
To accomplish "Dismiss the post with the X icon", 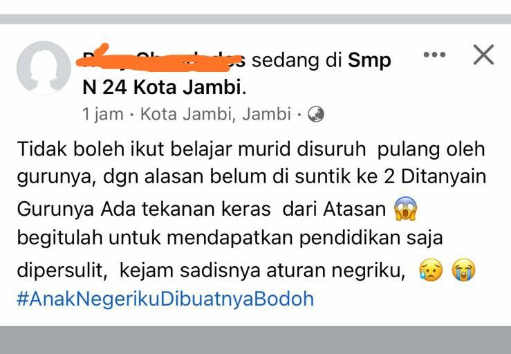I will click(x=483, y=55).
